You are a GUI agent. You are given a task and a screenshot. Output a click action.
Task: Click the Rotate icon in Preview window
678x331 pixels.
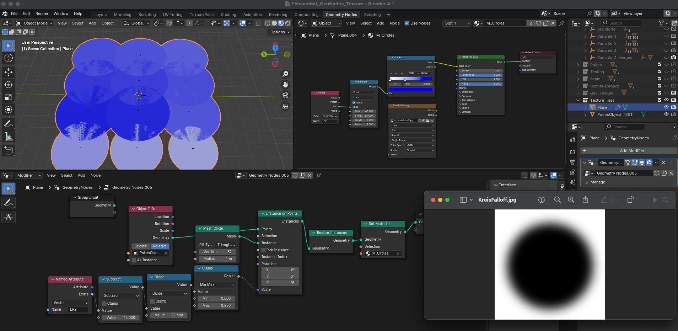630,200
